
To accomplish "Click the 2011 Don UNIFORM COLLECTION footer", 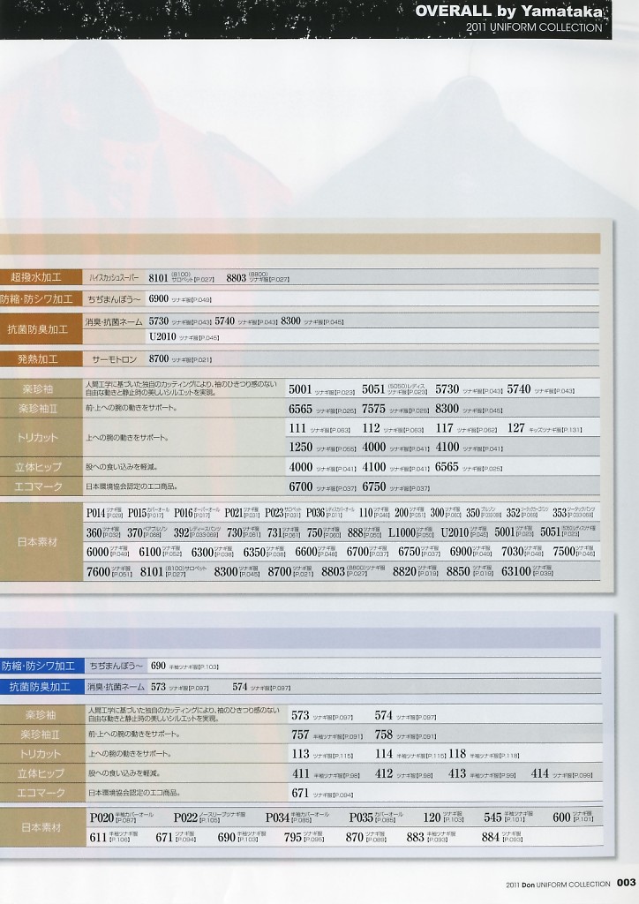I will pyautogui.click(x=558, y=884).
